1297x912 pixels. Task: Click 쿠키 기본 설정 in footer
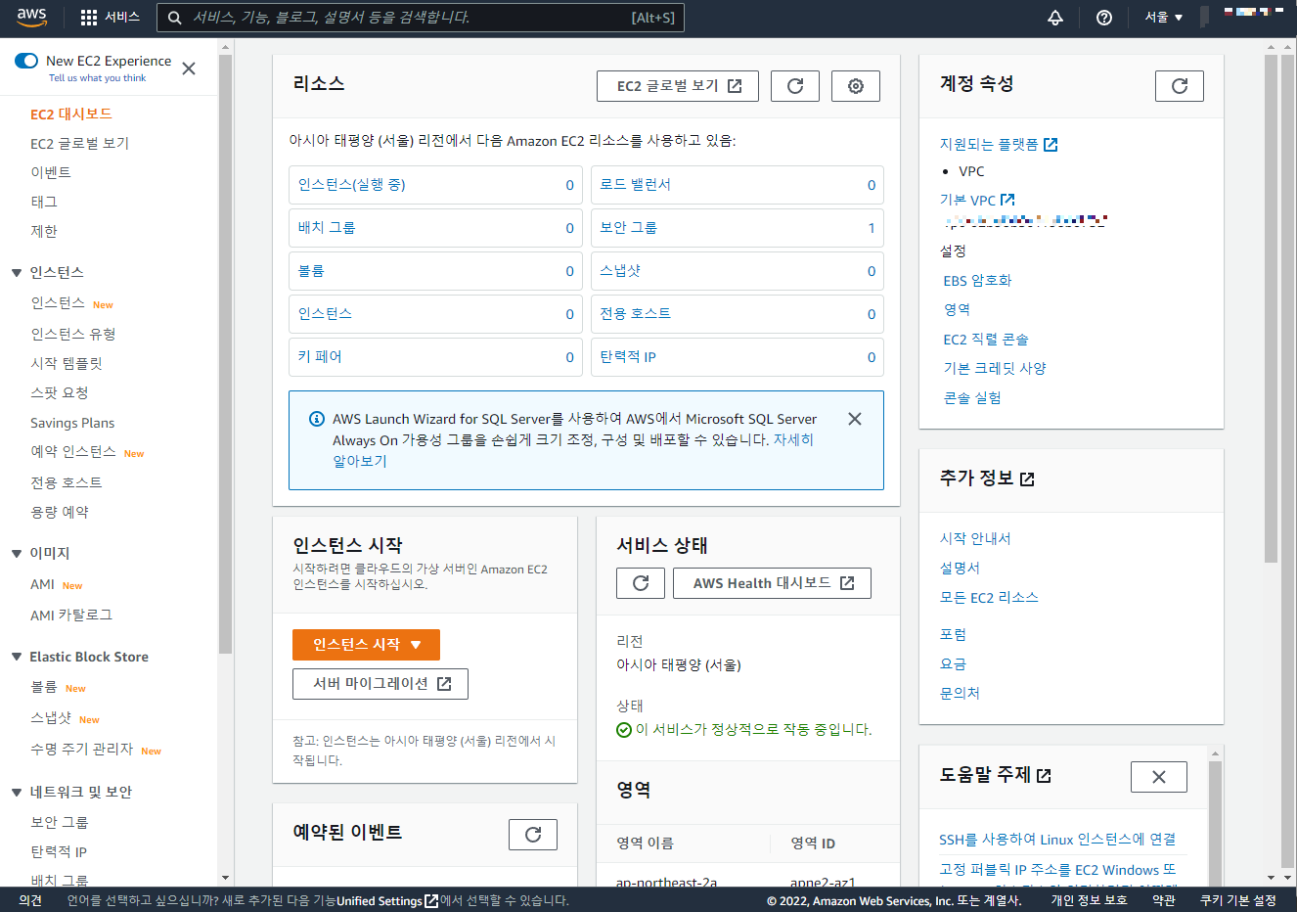[1238, 901]
